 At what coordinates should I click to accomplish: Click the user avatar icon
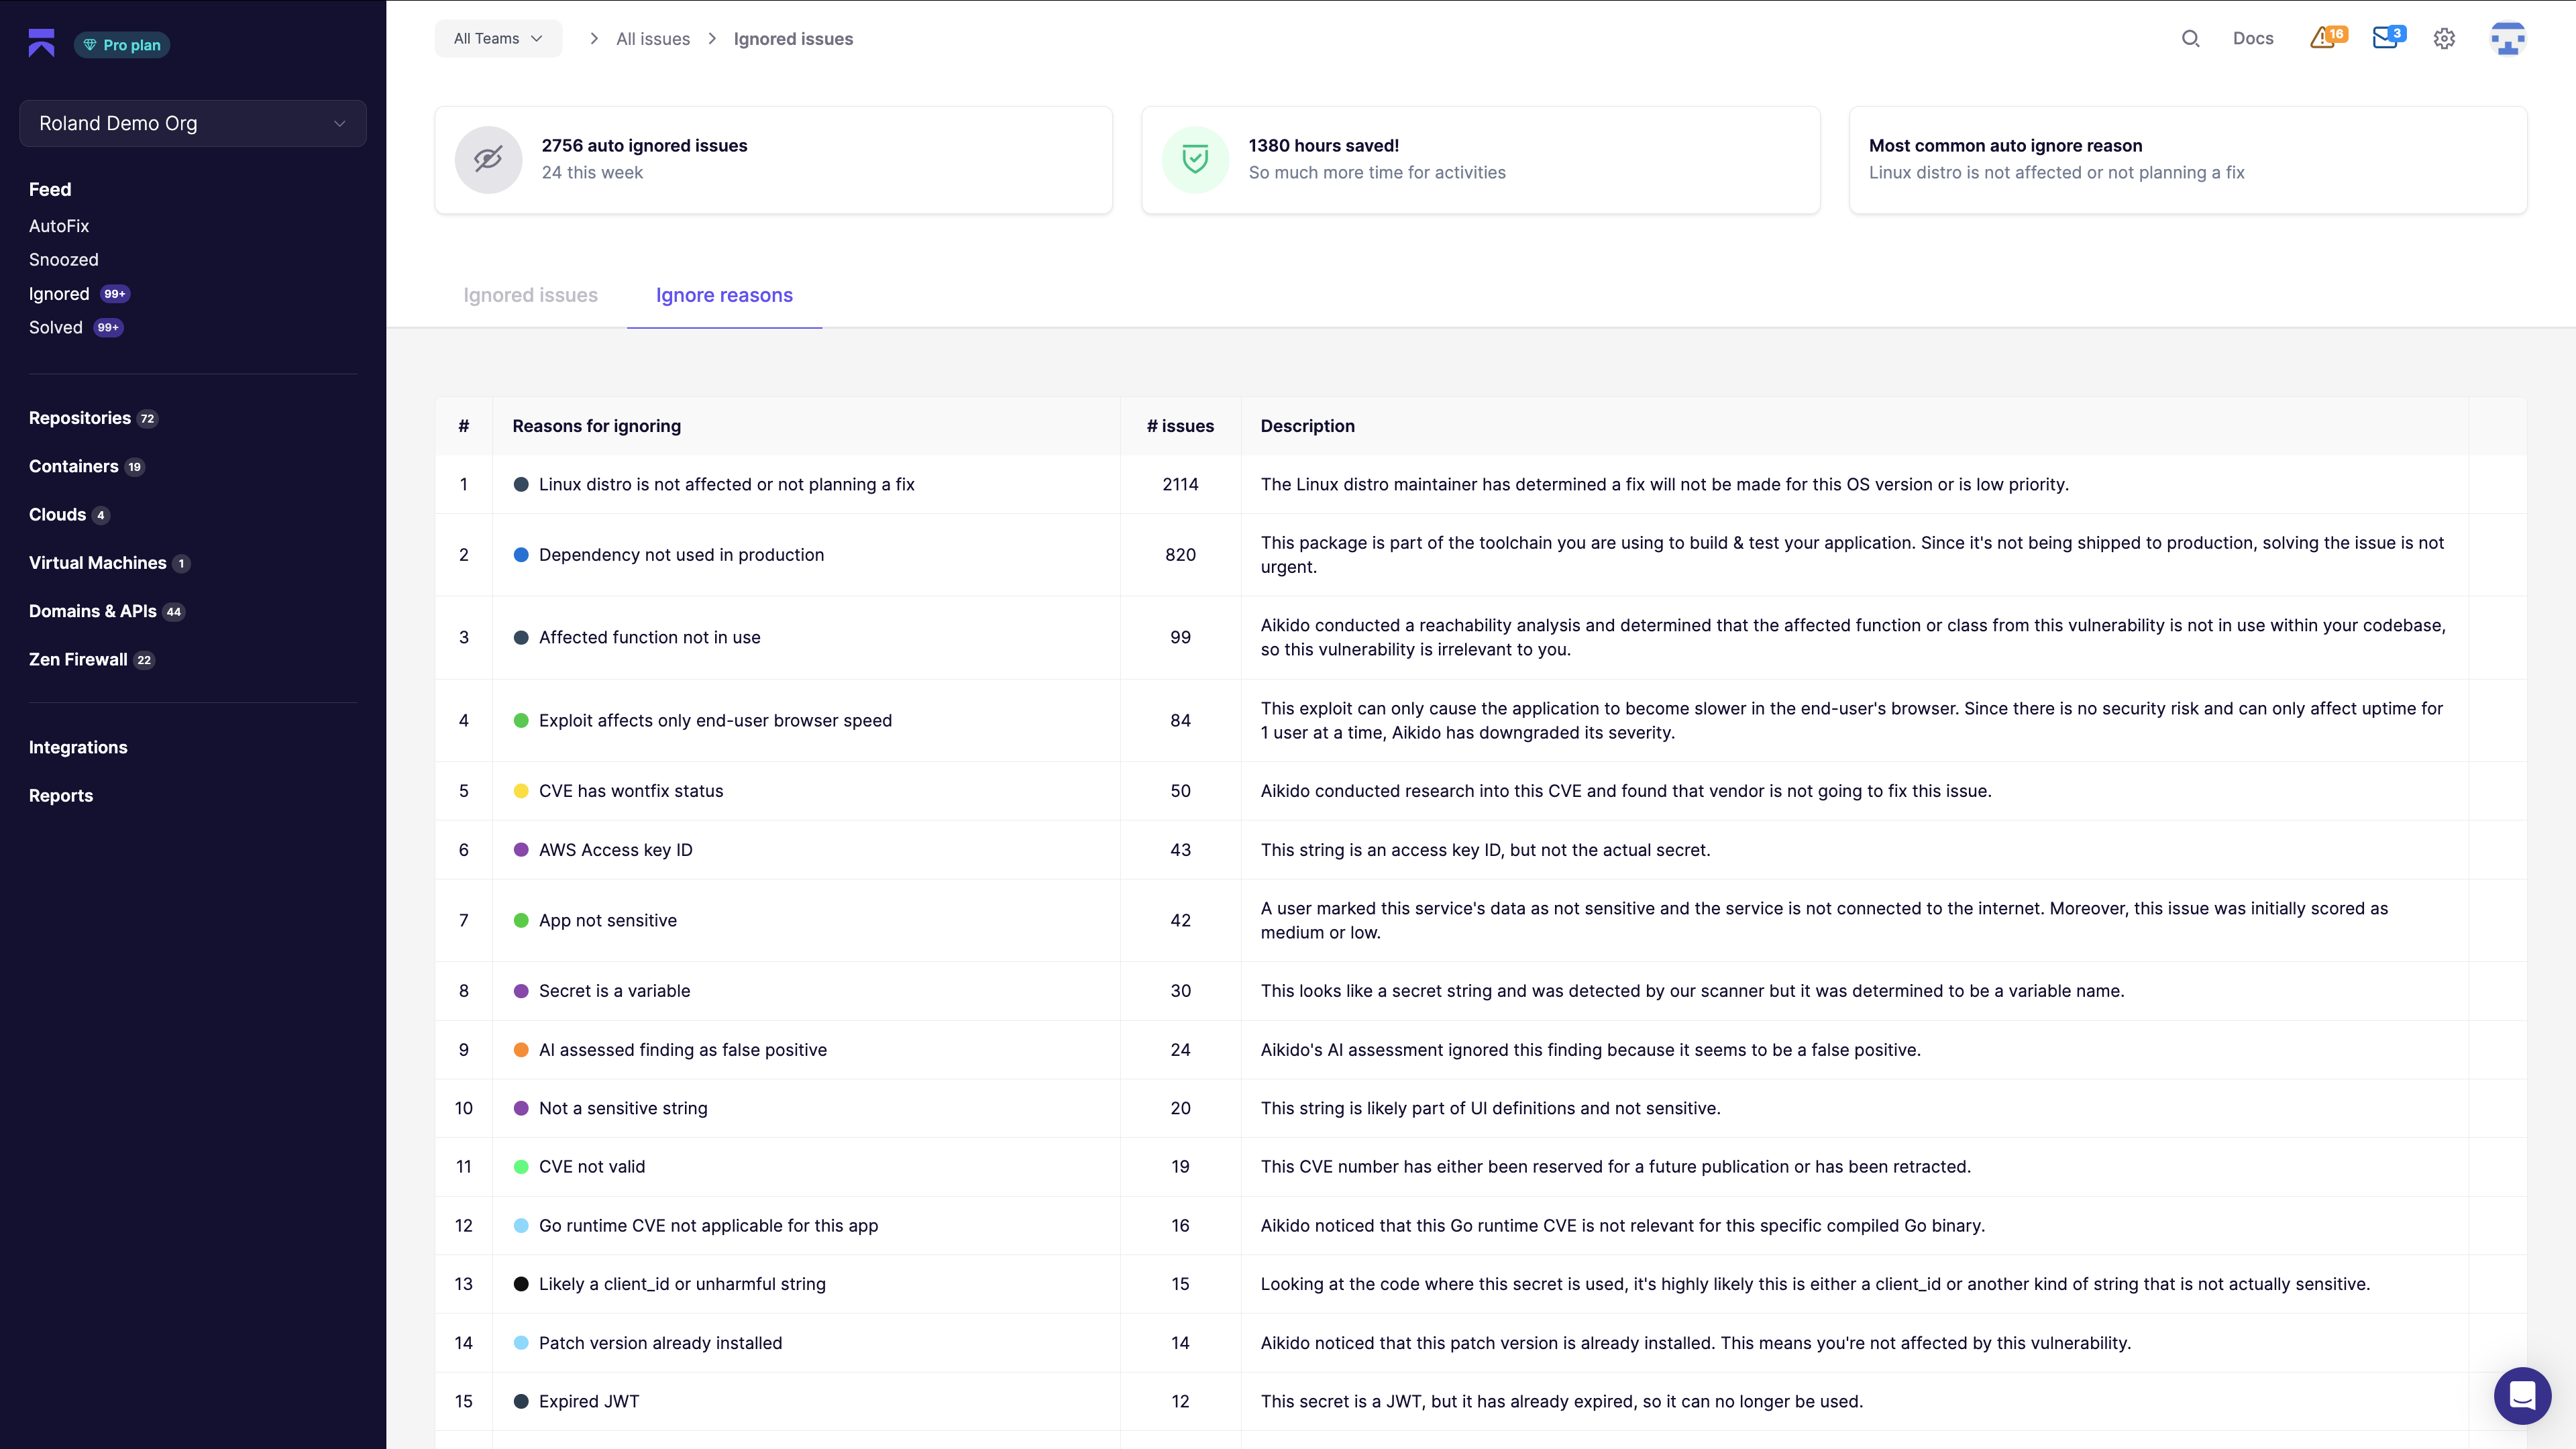(x=2507, y=39)
